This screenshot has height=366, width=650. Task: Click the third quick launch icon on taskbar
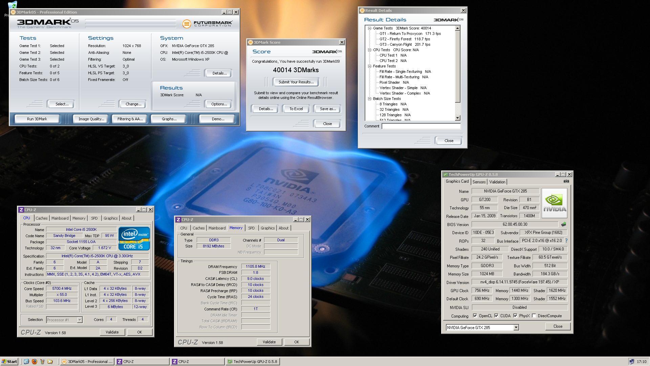[42, 362]
